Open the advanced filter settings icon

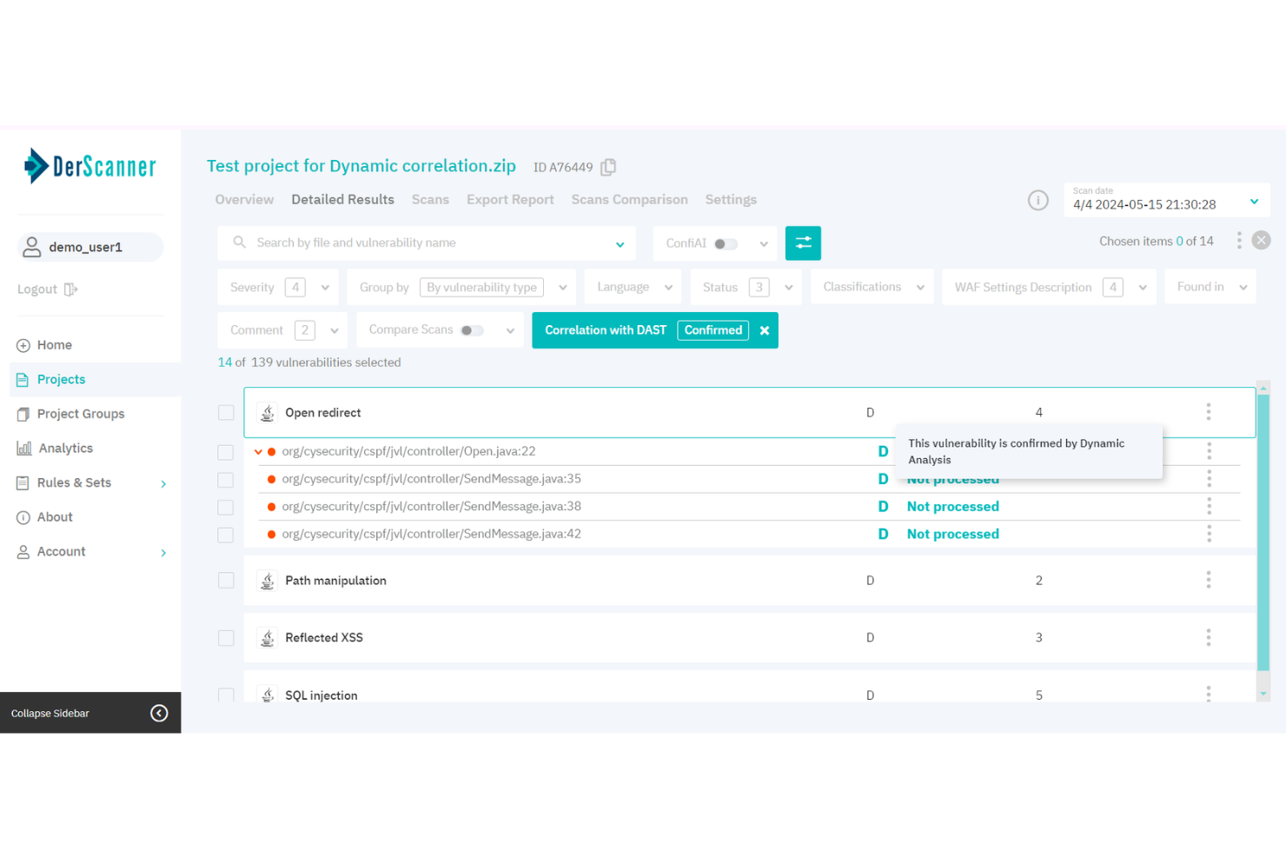[803, 243]
